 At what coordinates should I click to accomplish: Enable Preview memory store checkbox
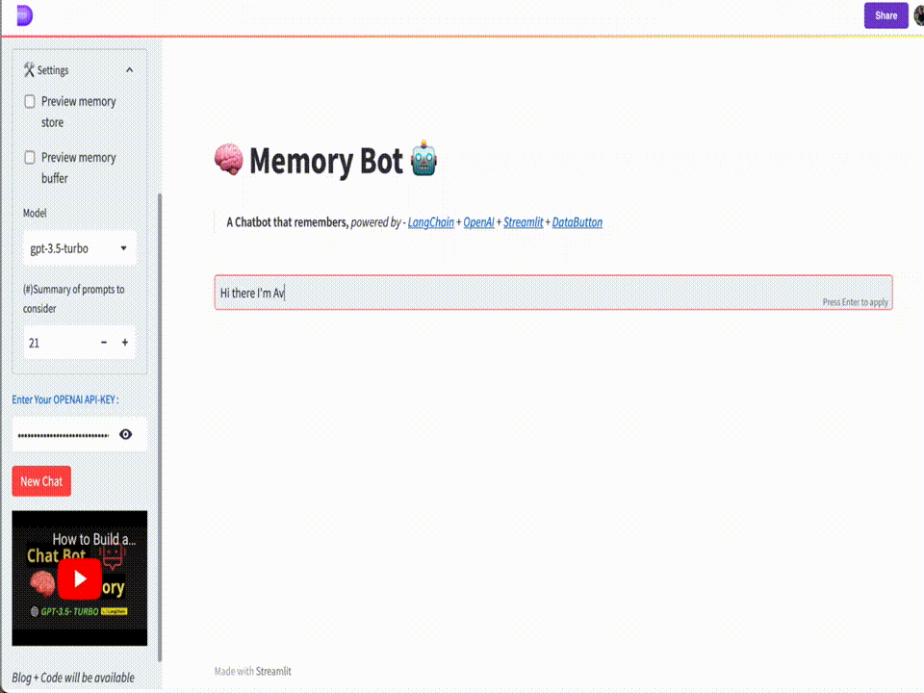point(30,101)
